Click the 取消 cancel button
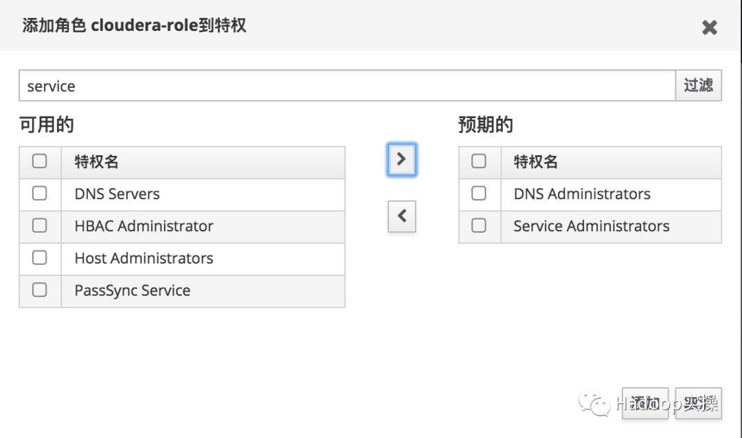The width and height of the screenshot is (742, 438). (698, 402)
